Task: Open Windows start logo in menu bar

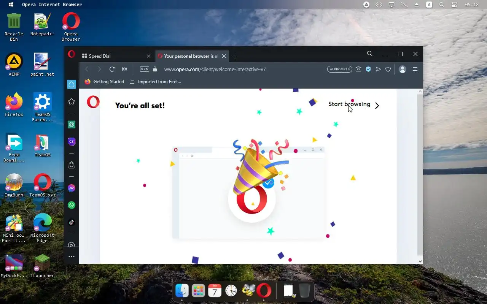Action: click(x=11, y=5)
